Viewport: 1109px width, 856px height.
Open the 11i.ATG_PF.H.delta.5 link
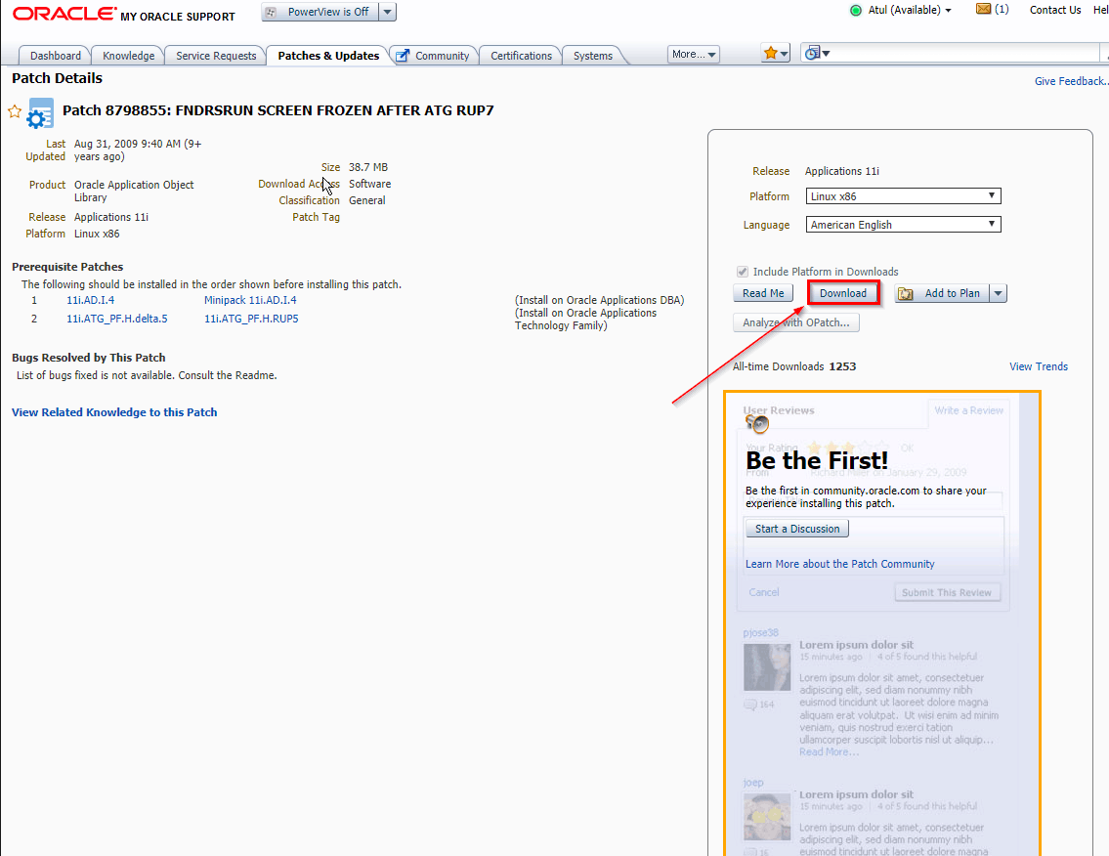click(x=116, y=319)
